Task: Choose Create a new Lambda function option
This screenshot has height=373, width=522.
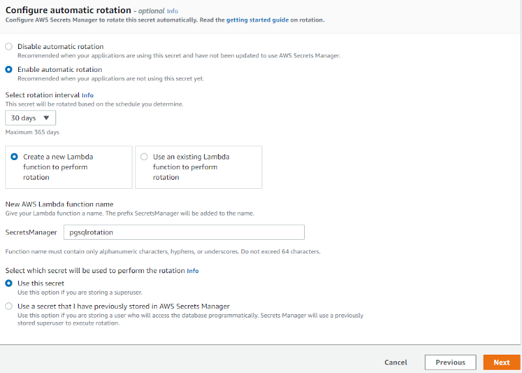Action: point(14,157)
